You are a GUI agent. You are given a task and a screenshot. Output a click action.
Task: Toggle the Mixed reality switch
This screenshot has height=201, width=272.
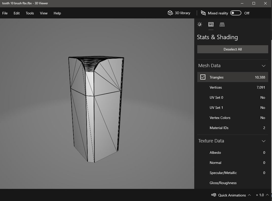tap(236, 13)
